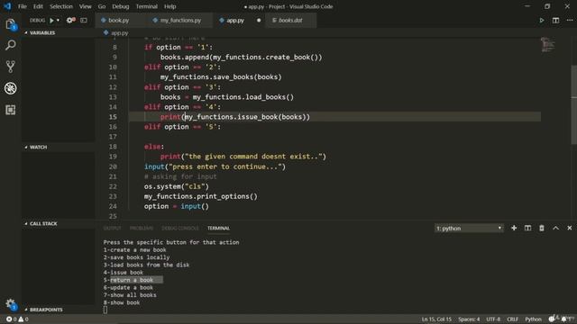Change line endings via 'CRLF'
Viewport: 577px width, 324px height.
click(512, 319)
